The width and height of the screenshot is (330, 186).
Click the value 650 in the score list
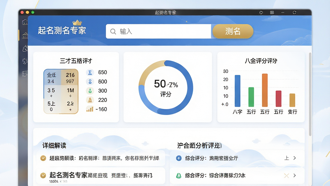tap(102, 73)
